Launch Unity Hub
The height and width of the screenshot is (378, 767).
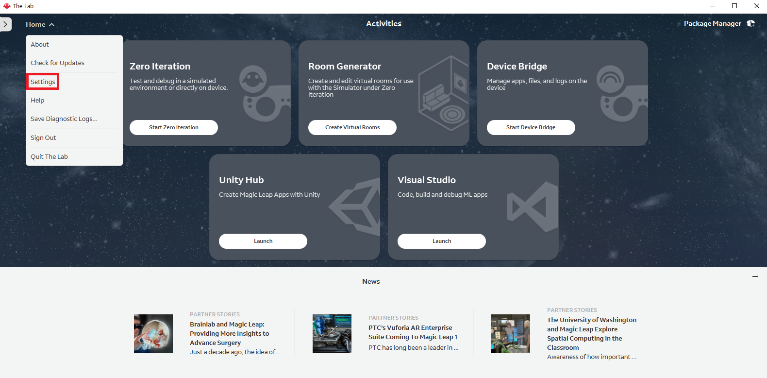pos(263,241)
